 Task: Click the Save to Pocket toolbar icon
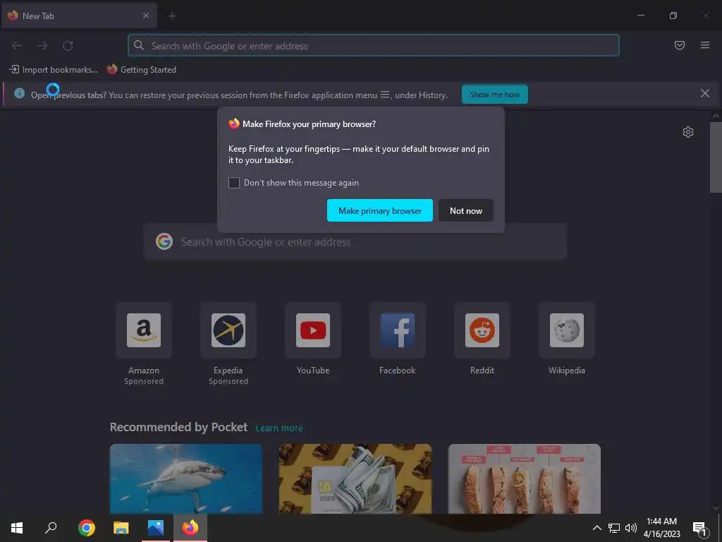click(679, 45)
